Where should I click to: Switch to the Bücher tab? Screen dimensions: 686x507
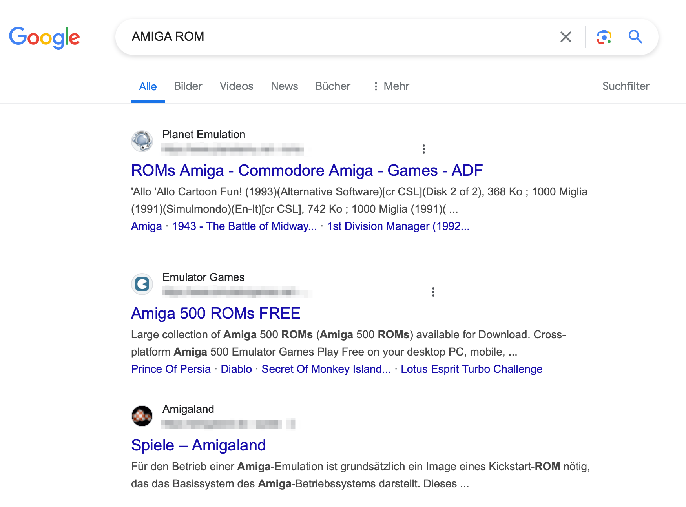333,86
